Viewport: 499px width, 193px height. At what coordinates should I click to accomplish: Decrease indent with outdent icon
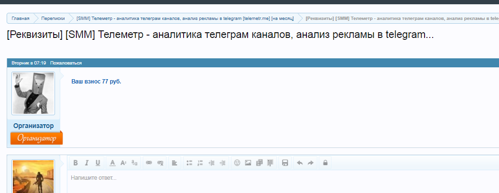(211, 163)
